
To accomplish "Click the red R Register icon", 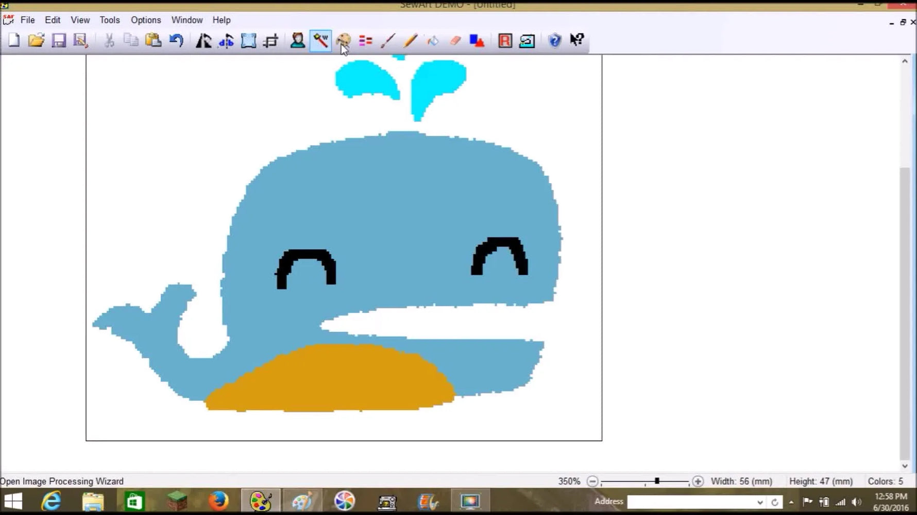I will (x=505, y=40).
